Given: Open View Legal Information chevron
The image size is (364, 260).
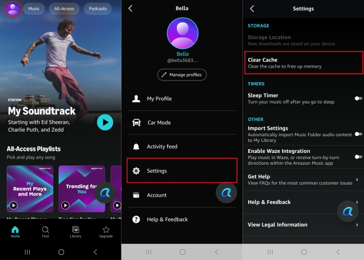Looking at the screenshot, I should pos(357,225).
